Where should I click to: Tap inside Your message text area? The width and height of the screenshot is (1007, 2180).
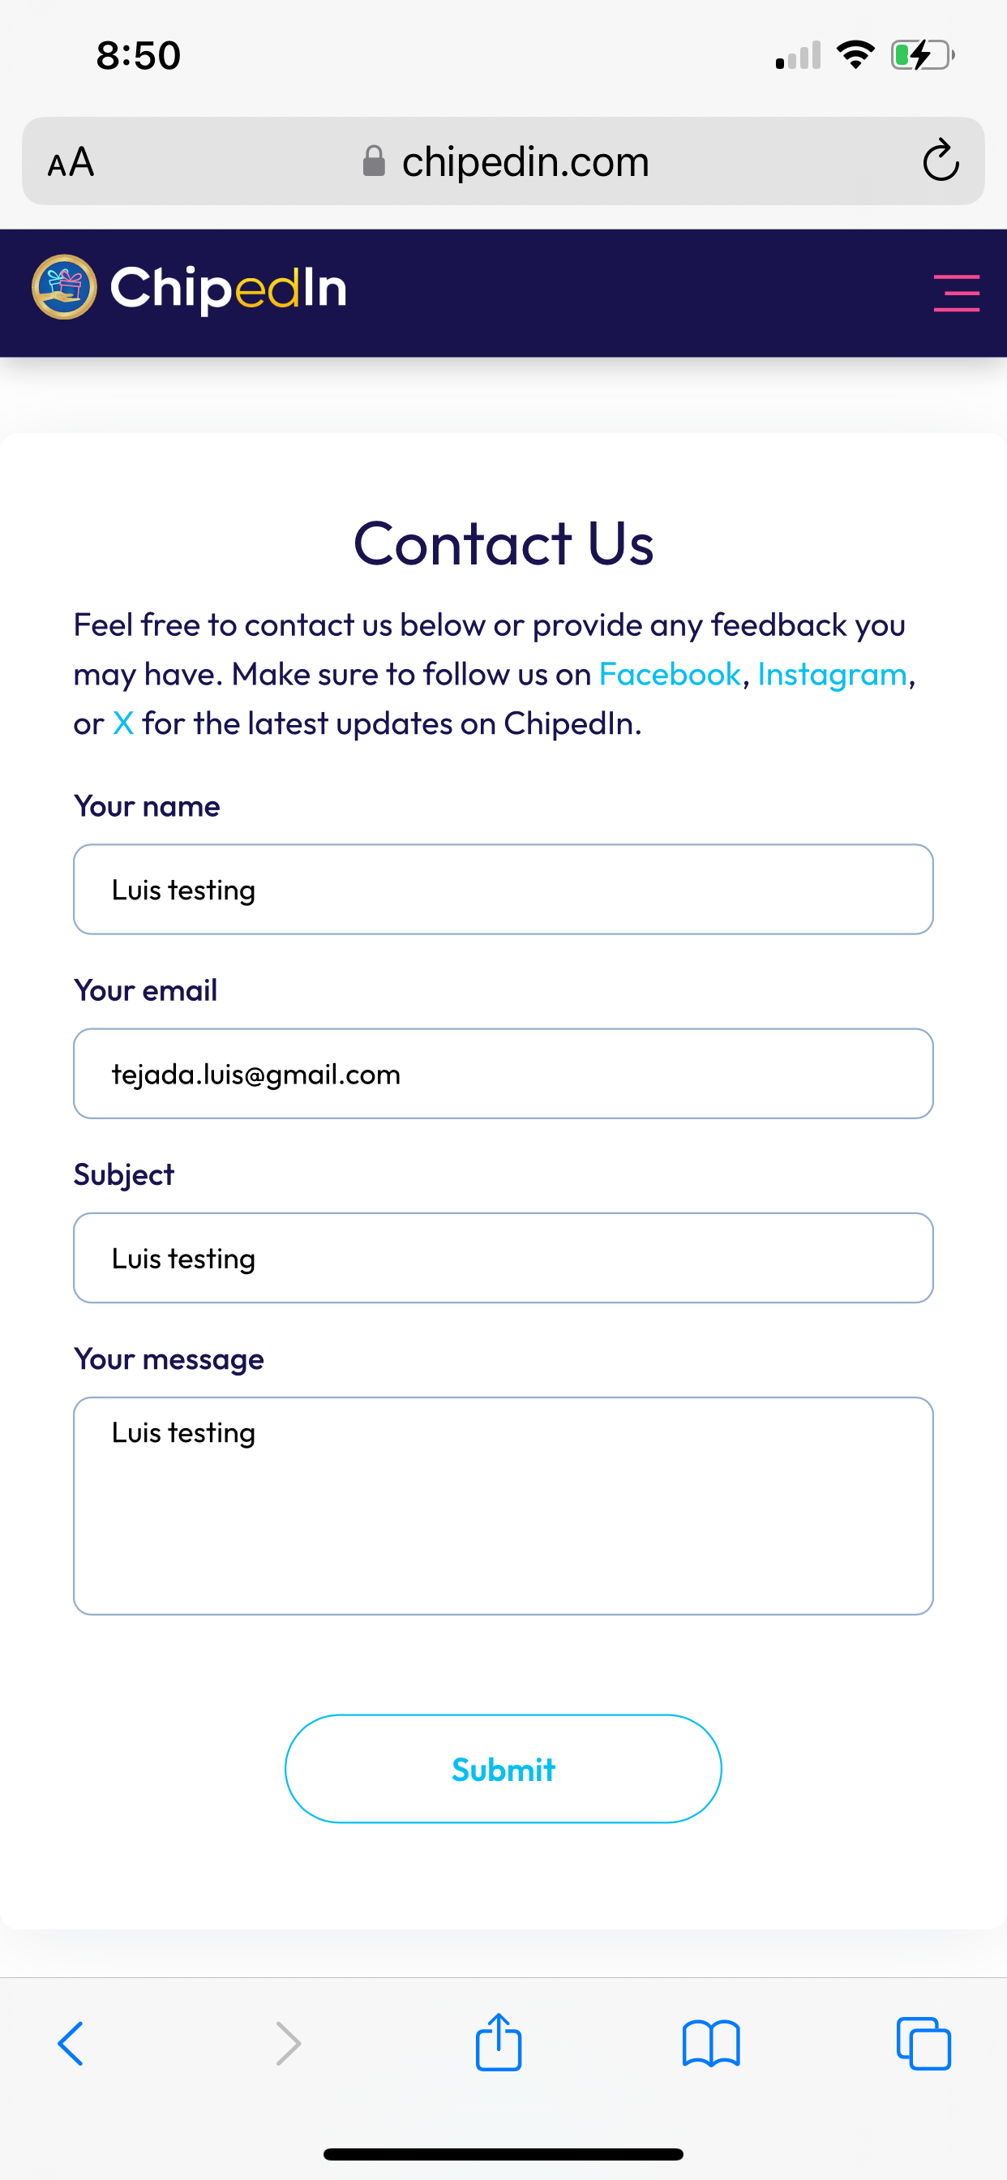tap(504, 1505)
